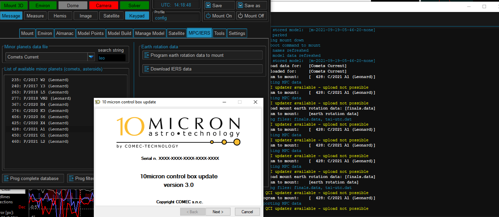Open the Model Build tab
The width and height of the screenshot is (499, 217).
[119, 33]
